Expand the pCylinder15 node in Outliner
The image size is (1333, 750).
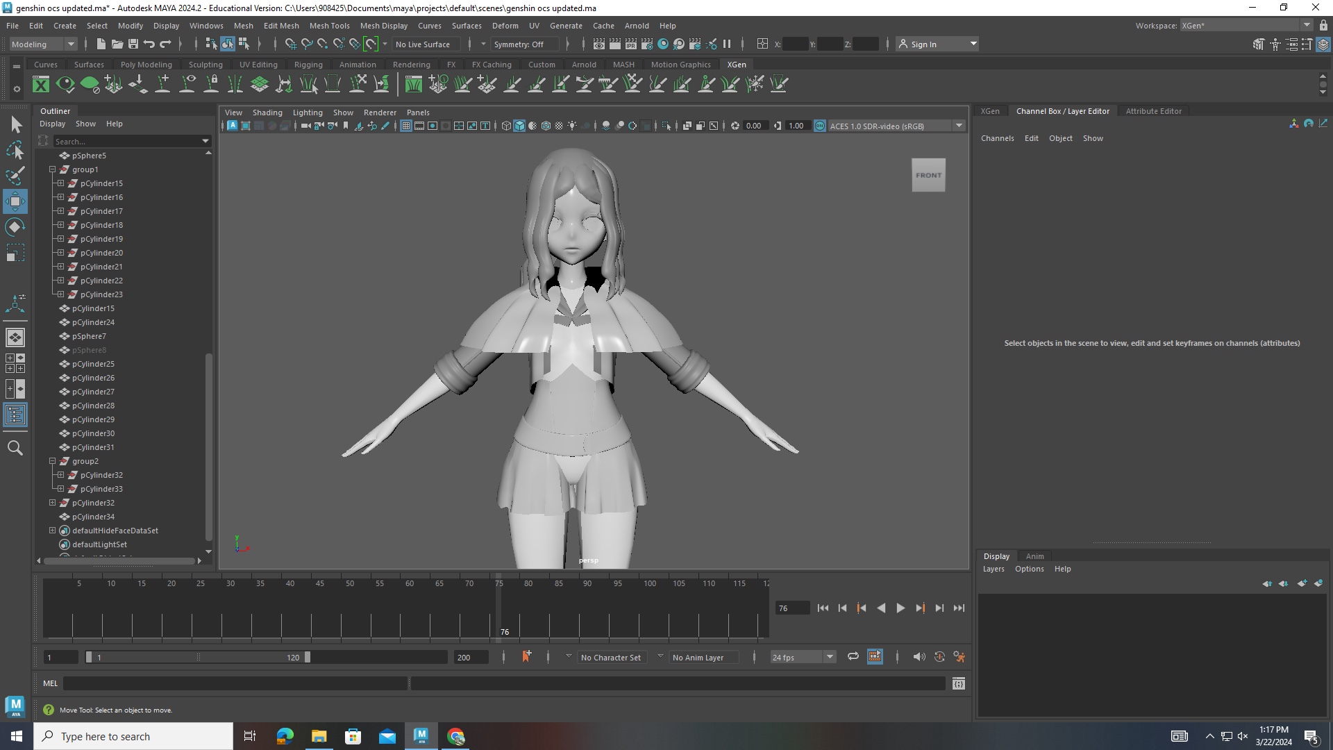click(60, 183)
